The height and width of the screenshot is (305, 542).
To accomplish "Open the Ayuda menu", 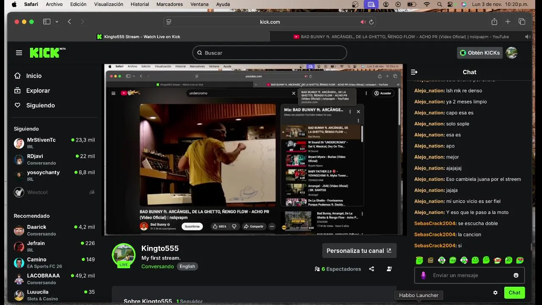I will 223,4.
